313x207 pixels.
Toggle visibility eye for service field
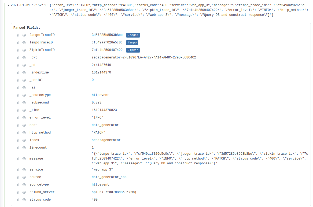coord(24,170)
